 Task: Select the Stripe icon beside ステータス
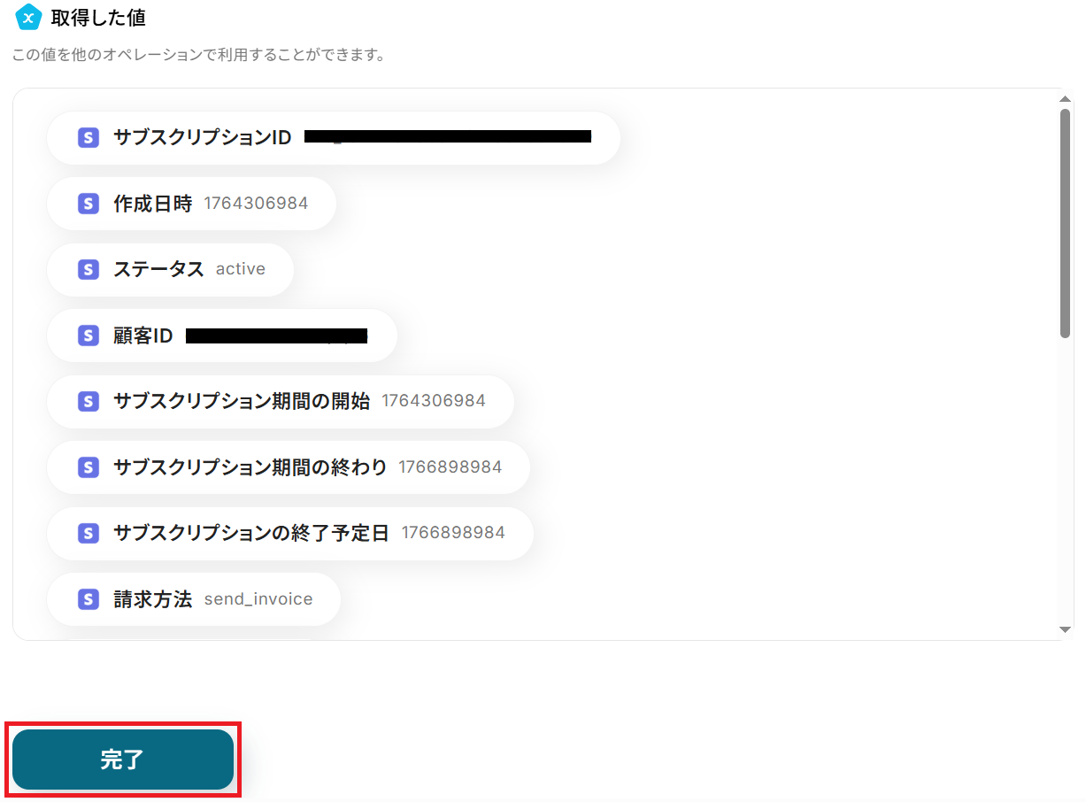pos(88,269)
